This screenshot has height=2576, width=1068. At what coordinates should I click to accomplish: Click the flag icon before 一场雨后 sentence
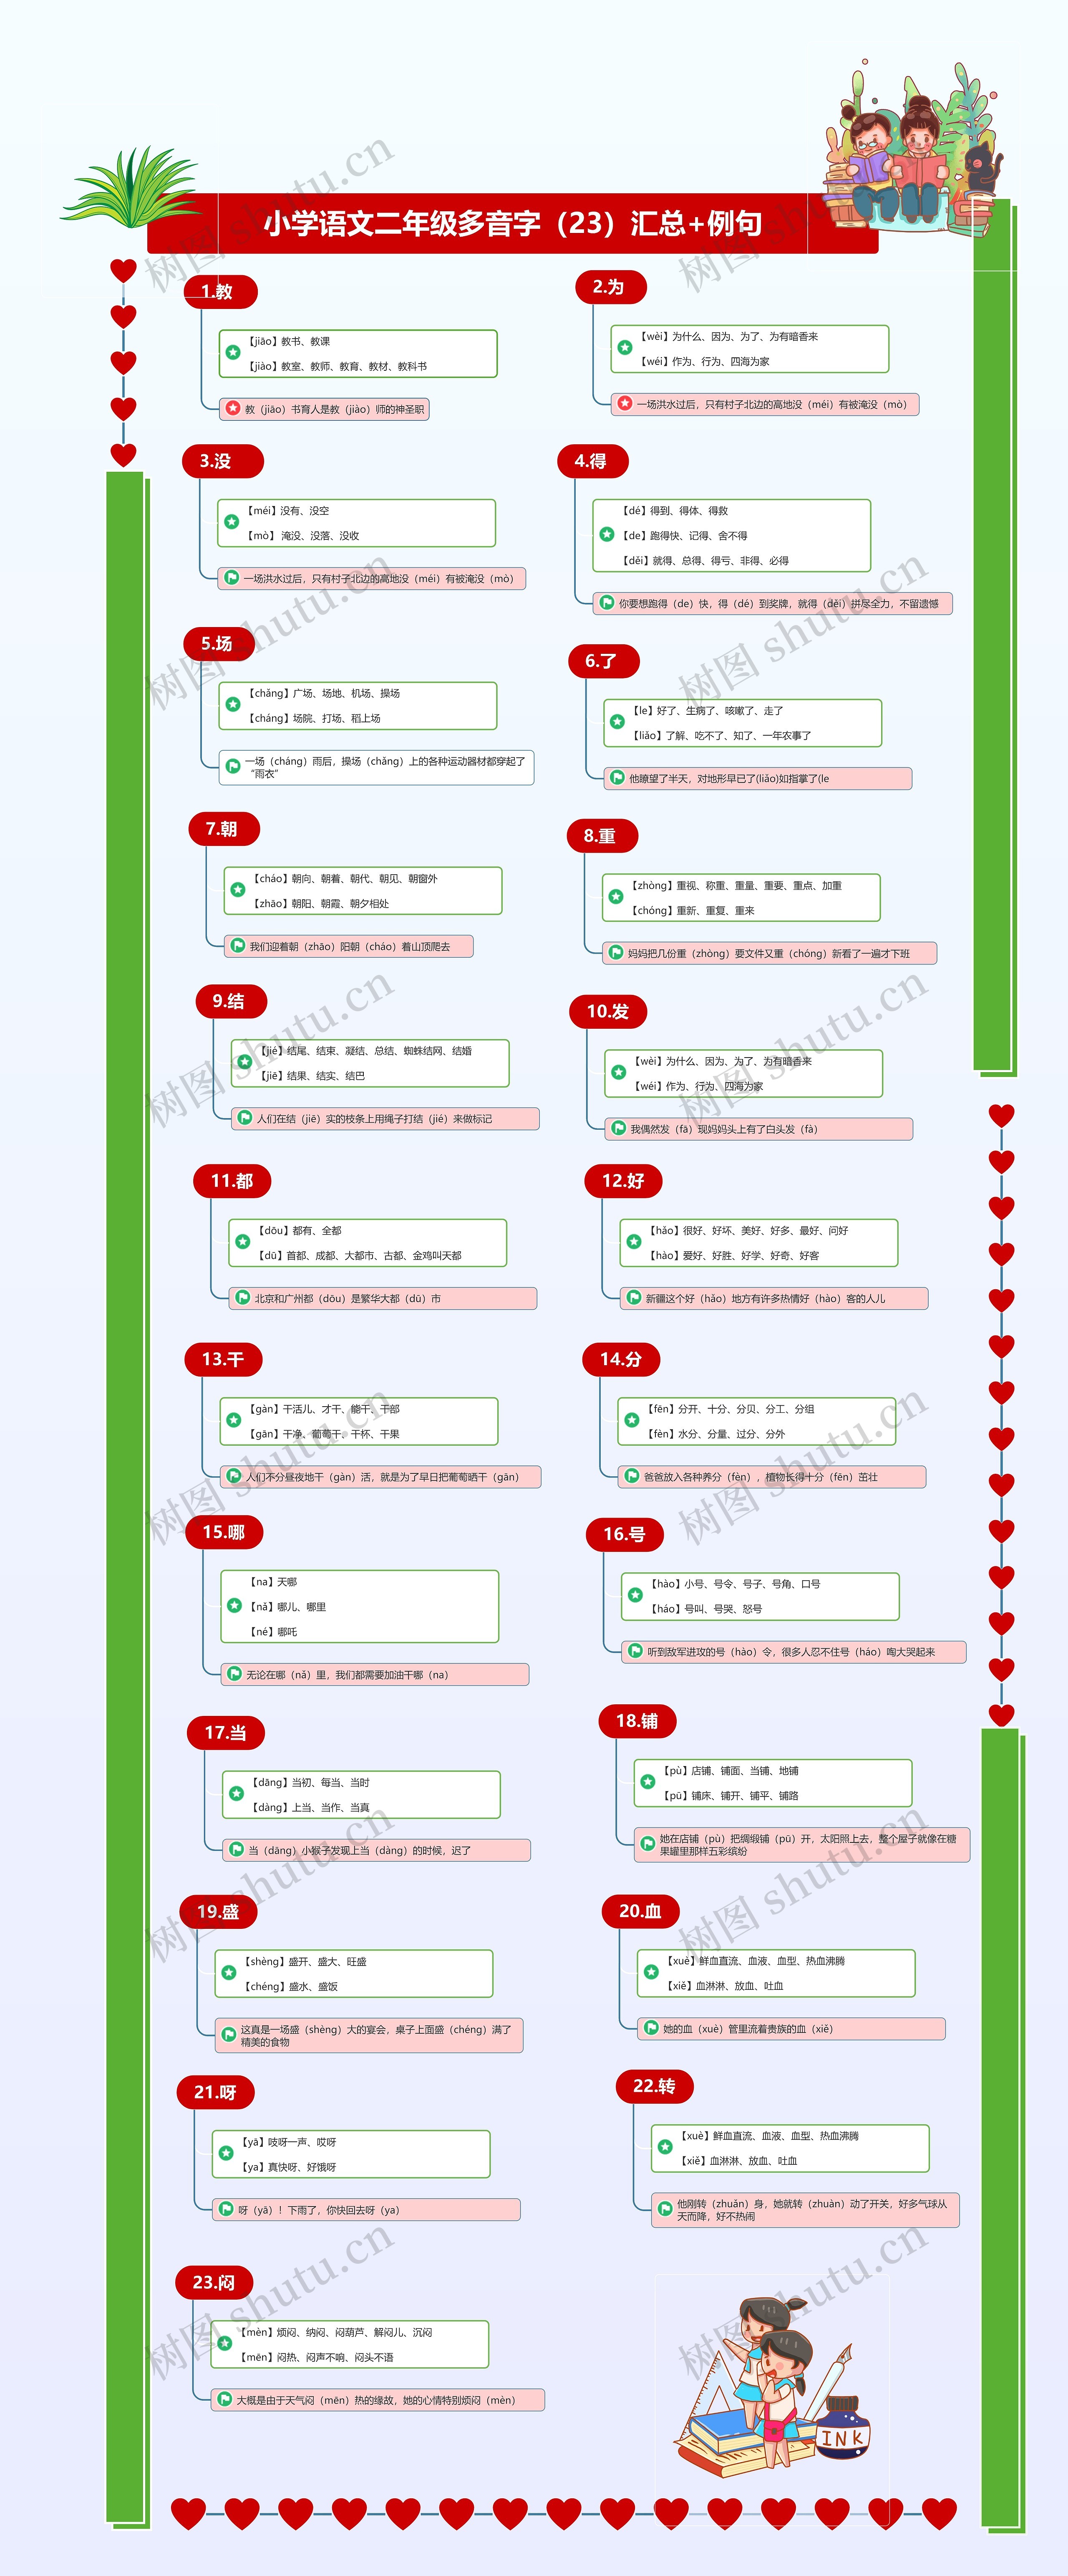pos(233,766)
